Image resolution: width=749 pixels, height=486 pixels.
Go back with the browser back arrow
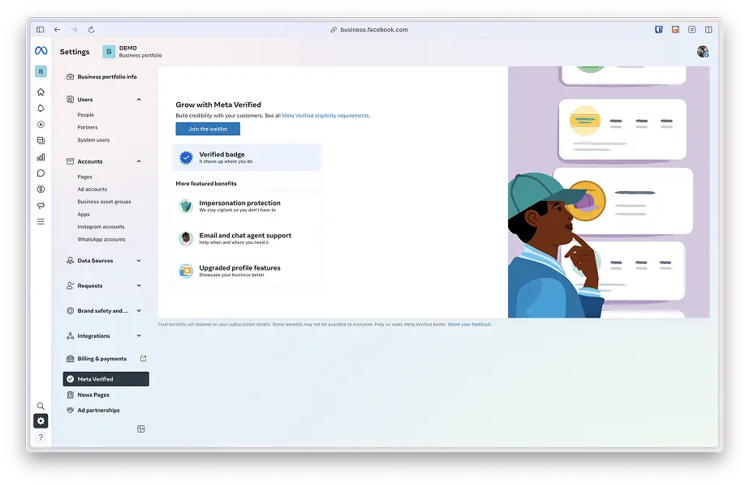tap(58, 30)
